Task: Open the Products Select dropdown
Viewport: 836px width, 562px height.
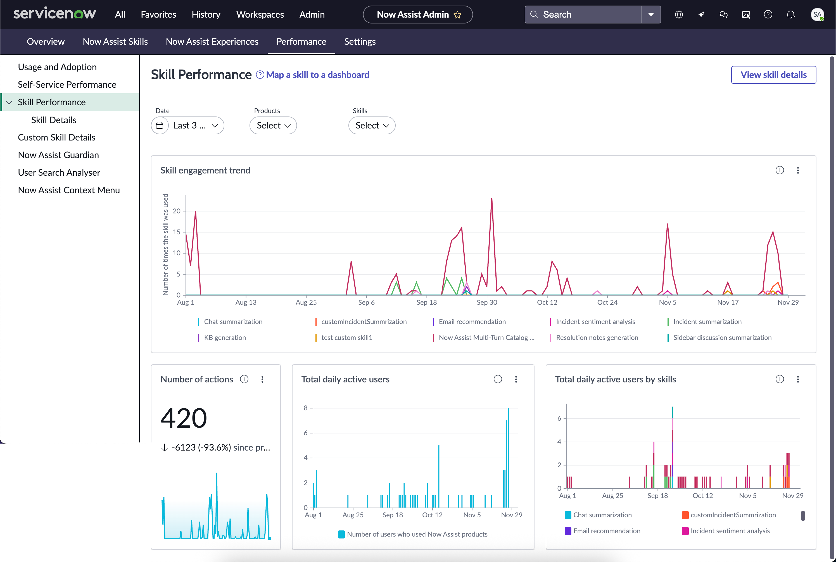Action: point(273,125)
